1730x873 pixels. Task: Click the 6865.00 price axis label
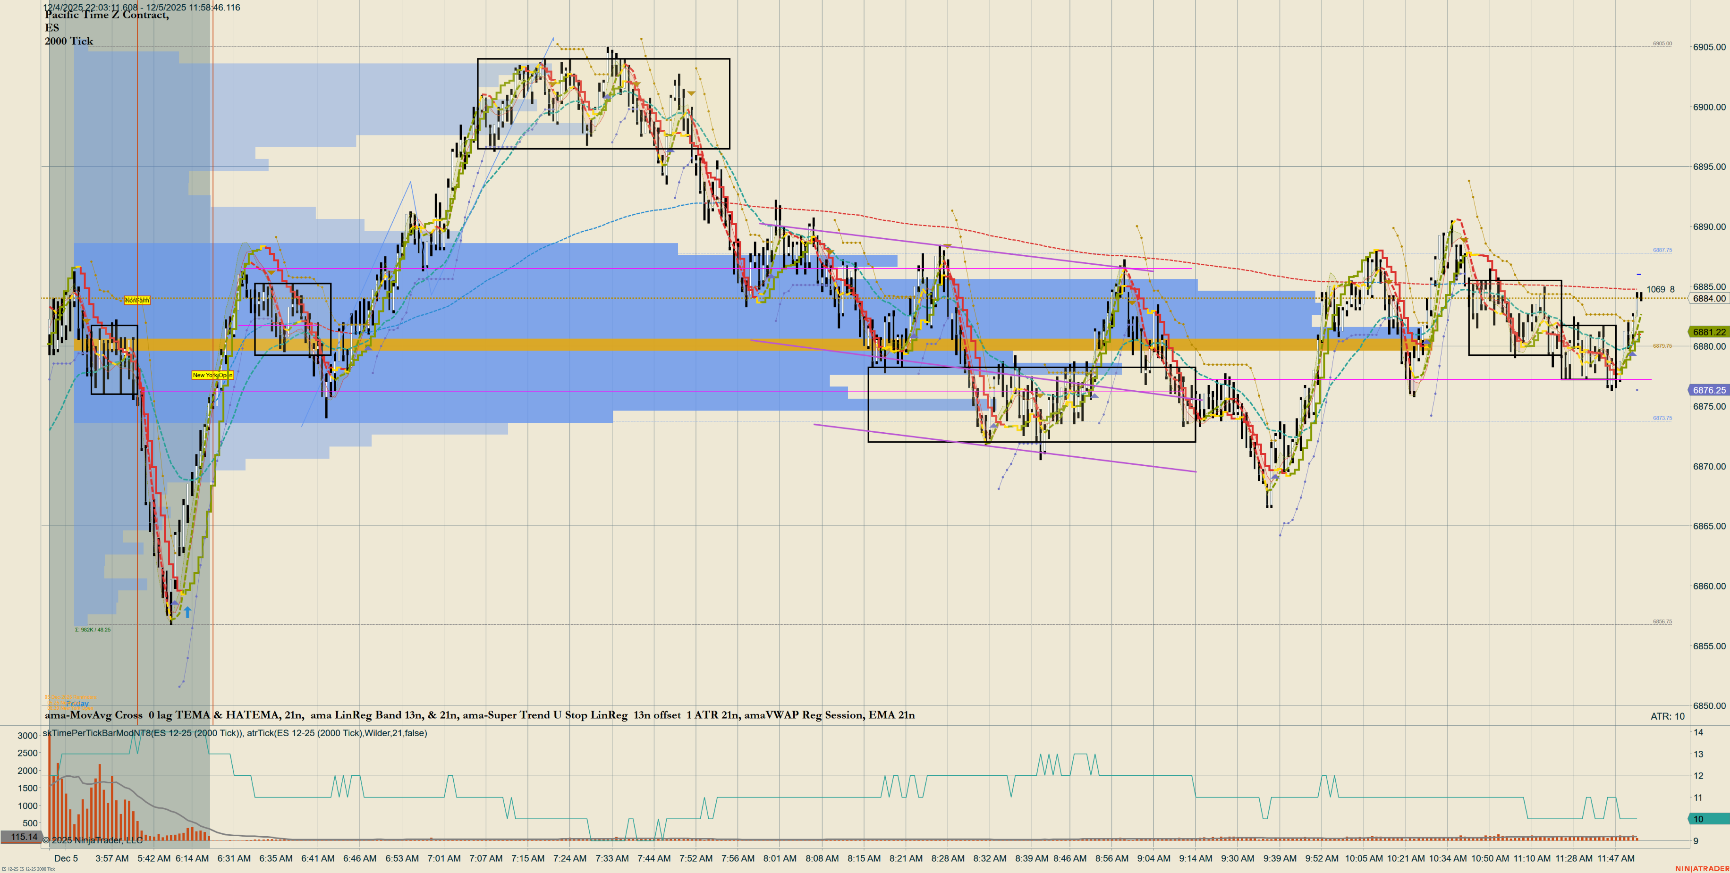point(1709,526)
